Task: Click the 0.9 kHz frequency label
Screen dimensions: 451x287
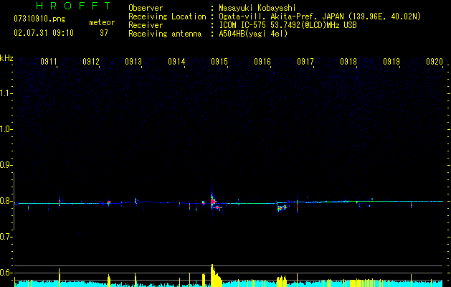Action: pos(6,165)
